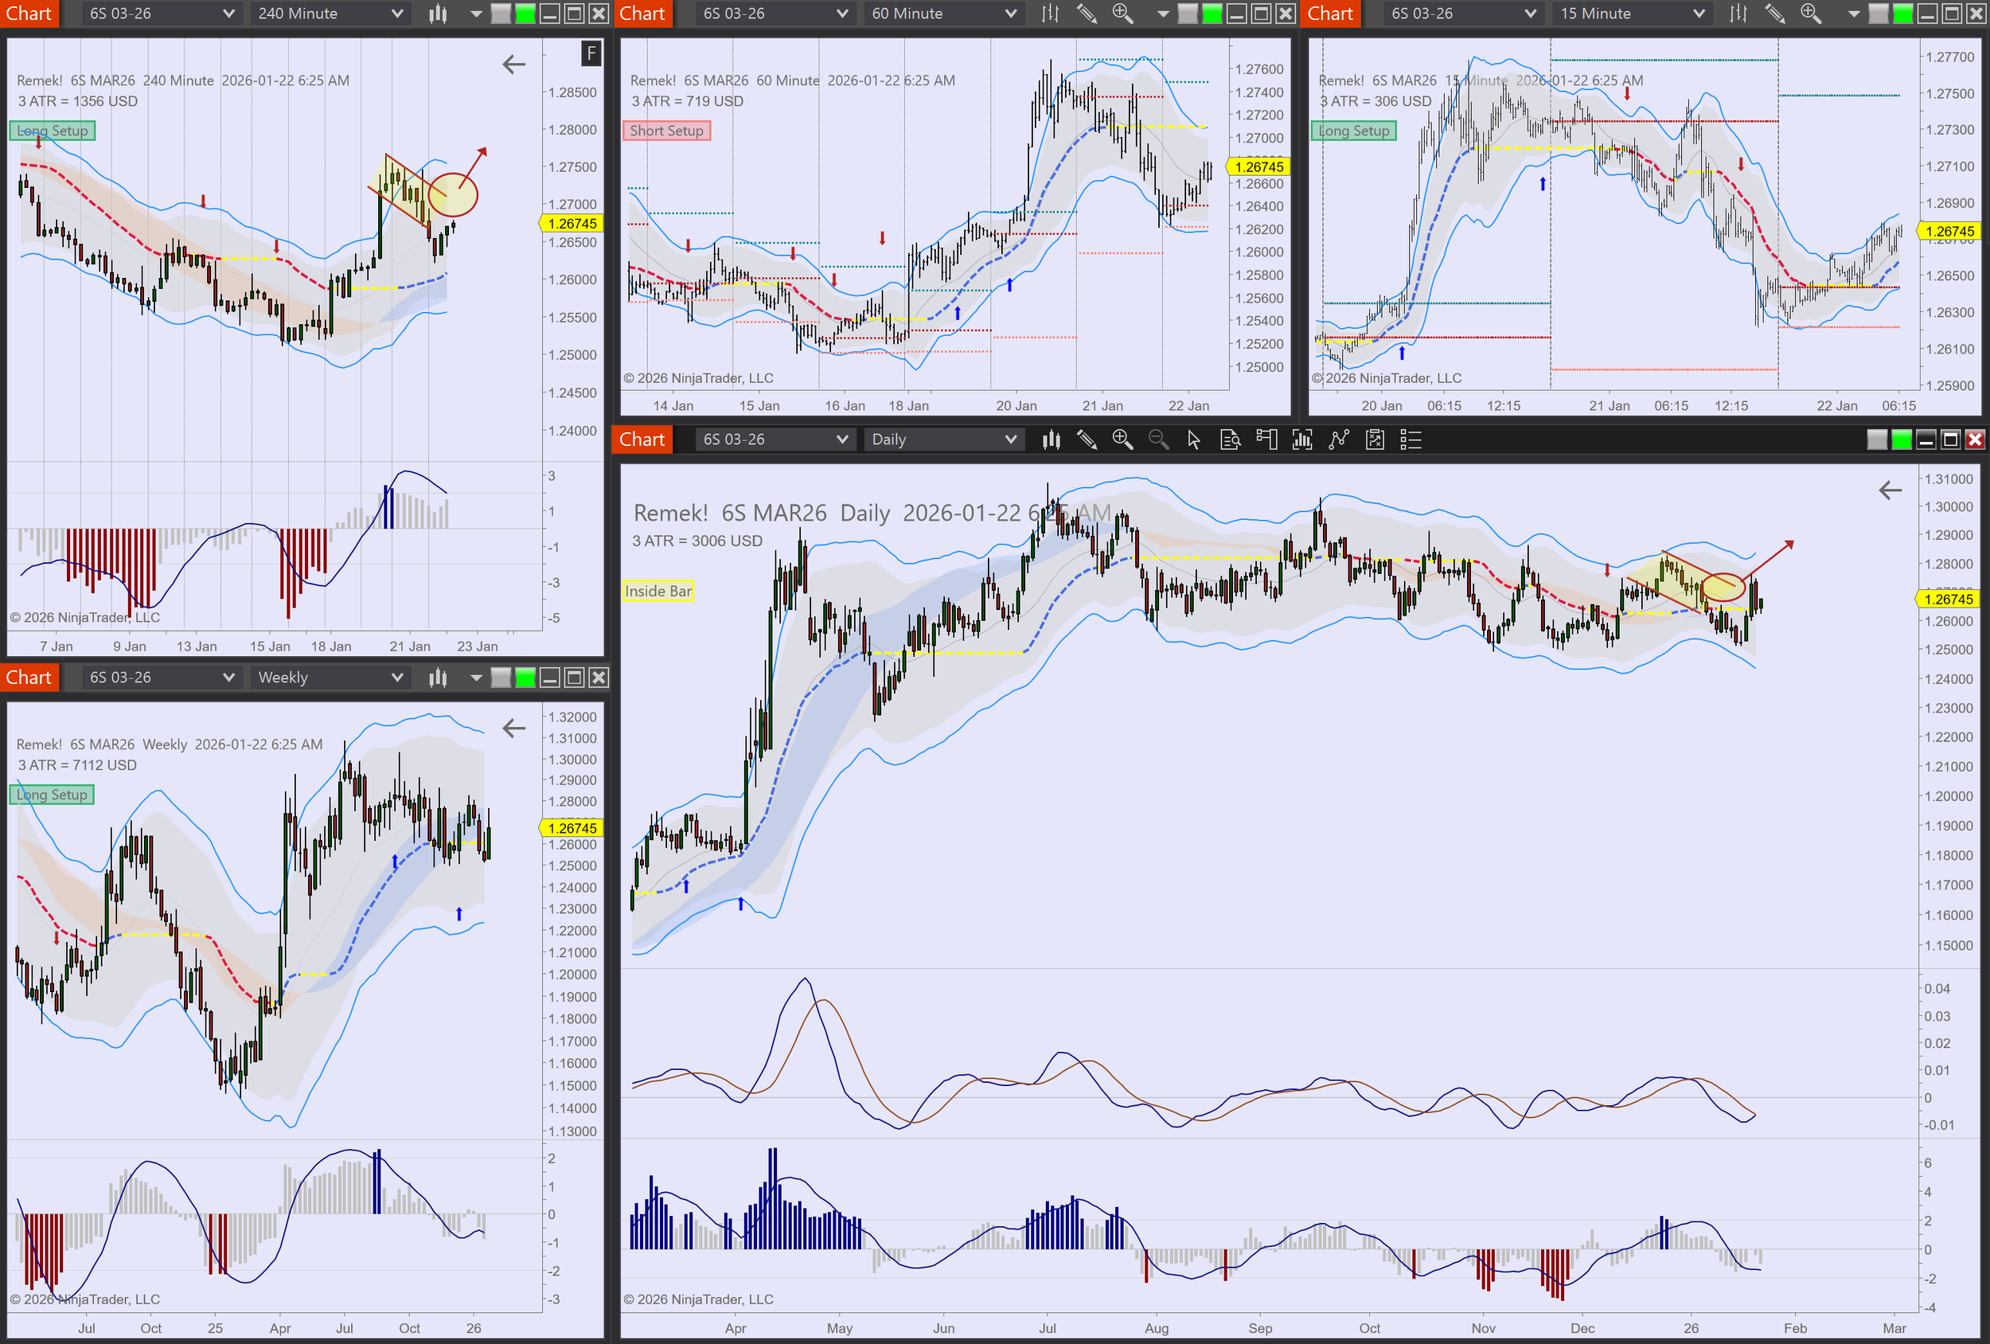Click the Chart tab of Weekly window
This screenshot has width=1990, height=1344.
[29, 678]
